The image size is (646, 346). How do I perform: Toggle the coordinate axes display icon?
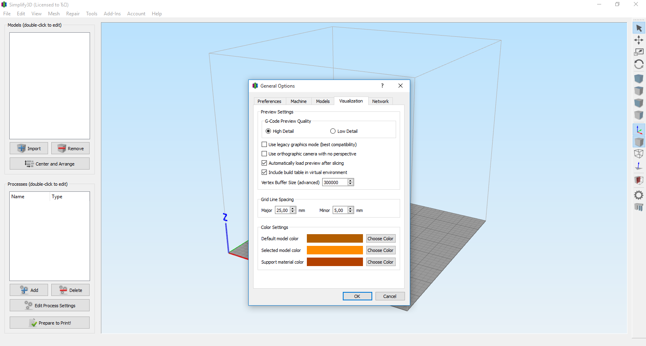pyautogui.click(x=639, y=130)
